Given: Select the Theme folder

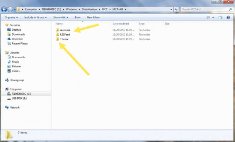Looking at the screenshot, I should click(62, 39).
